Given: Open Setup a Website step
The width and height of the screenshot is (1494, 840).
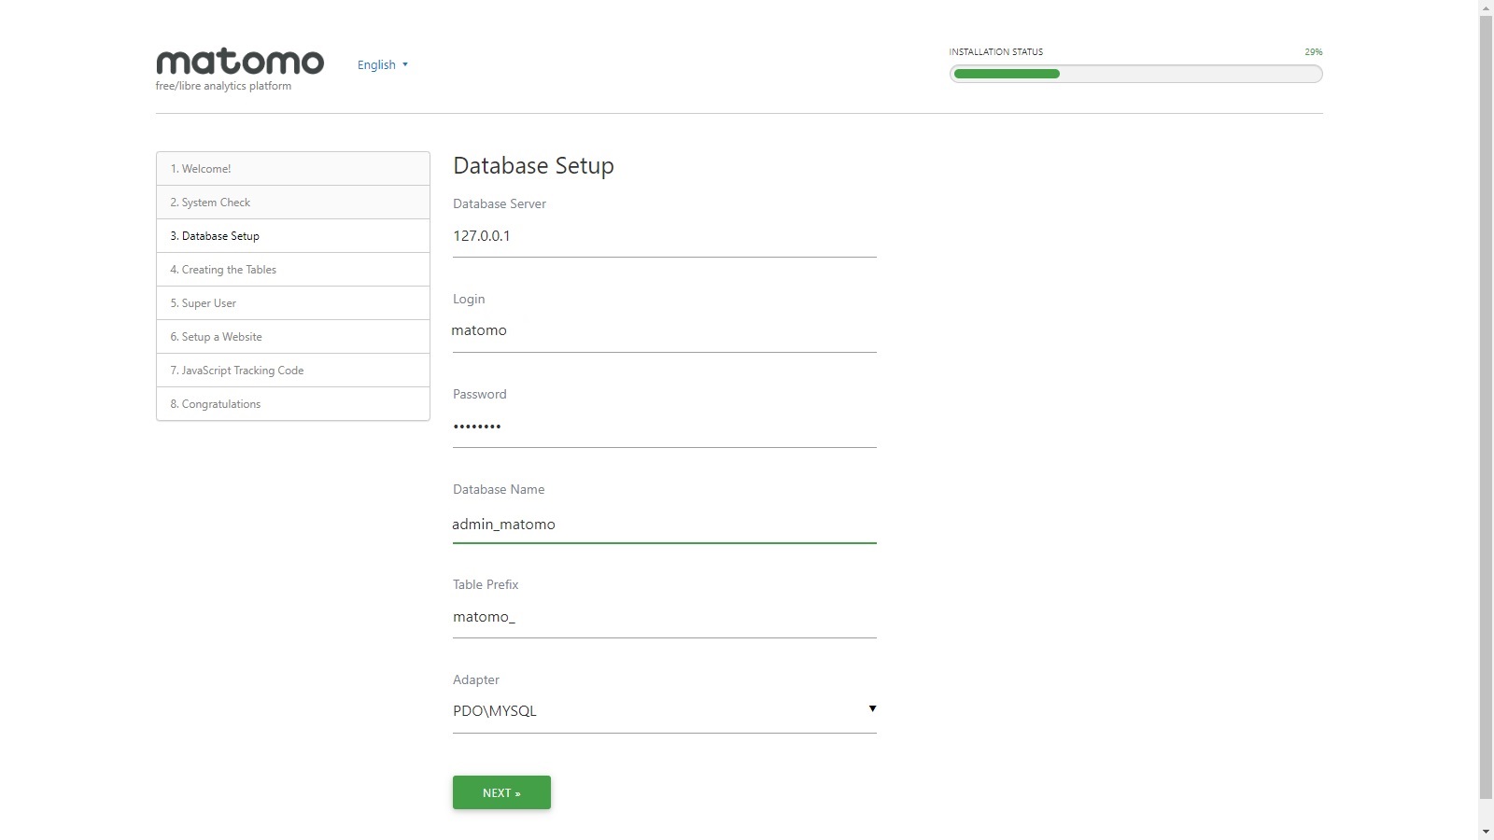Looking at the screenshot, I should 292,337.
